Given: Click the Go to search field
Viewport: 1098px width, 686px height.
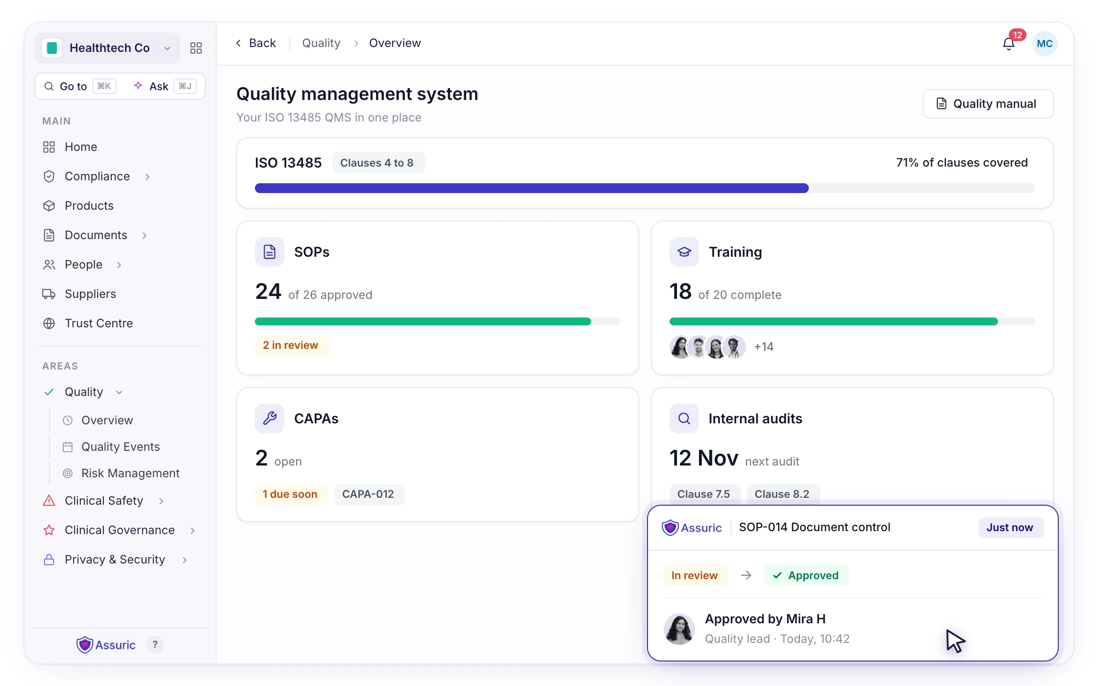Looking at the screenshot, I should pos(80,87).
